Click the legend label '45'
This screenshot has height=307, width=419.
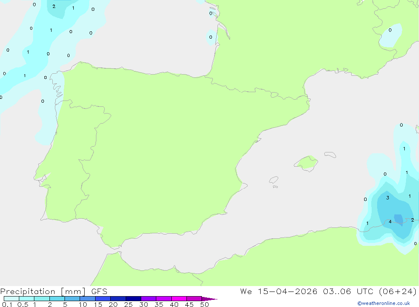pos(189,304)
